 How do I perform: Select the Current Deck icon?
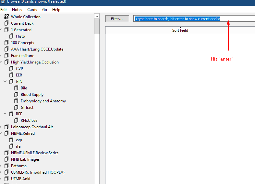tap(6, 23)
